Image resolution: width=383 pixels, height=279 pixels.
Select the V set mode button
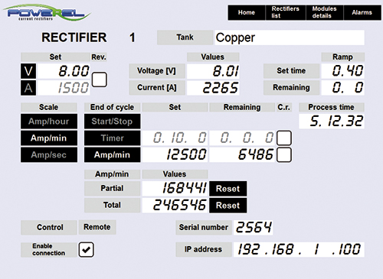pos(28,71)
